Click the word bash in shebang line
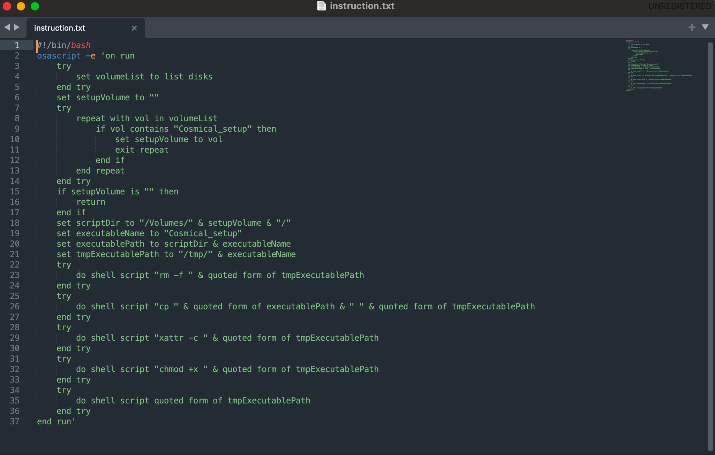Screen dimensions: 715x455 click(x=81, y=45)
